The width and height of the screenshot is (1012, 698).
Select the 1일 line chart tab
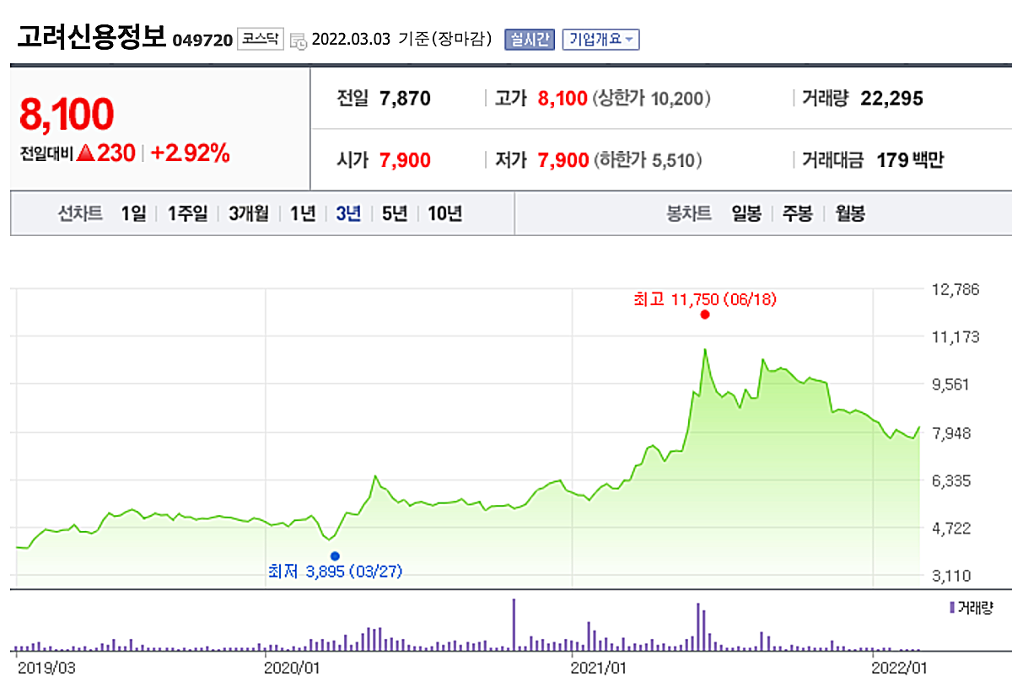pos(133,213)
